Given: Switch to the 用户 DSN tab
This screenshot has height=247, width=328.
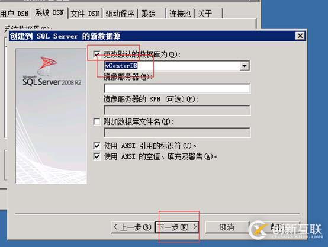Looking at the screenshot, I should 14,14.
